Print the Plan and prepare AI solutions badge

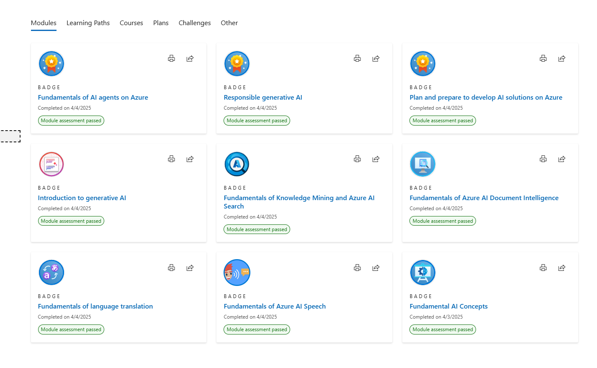point(543,59)
